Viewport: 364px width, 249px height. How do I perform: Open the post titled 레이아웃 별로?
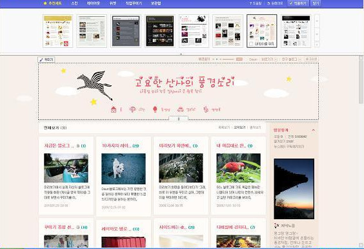click(x=117, y=229)
